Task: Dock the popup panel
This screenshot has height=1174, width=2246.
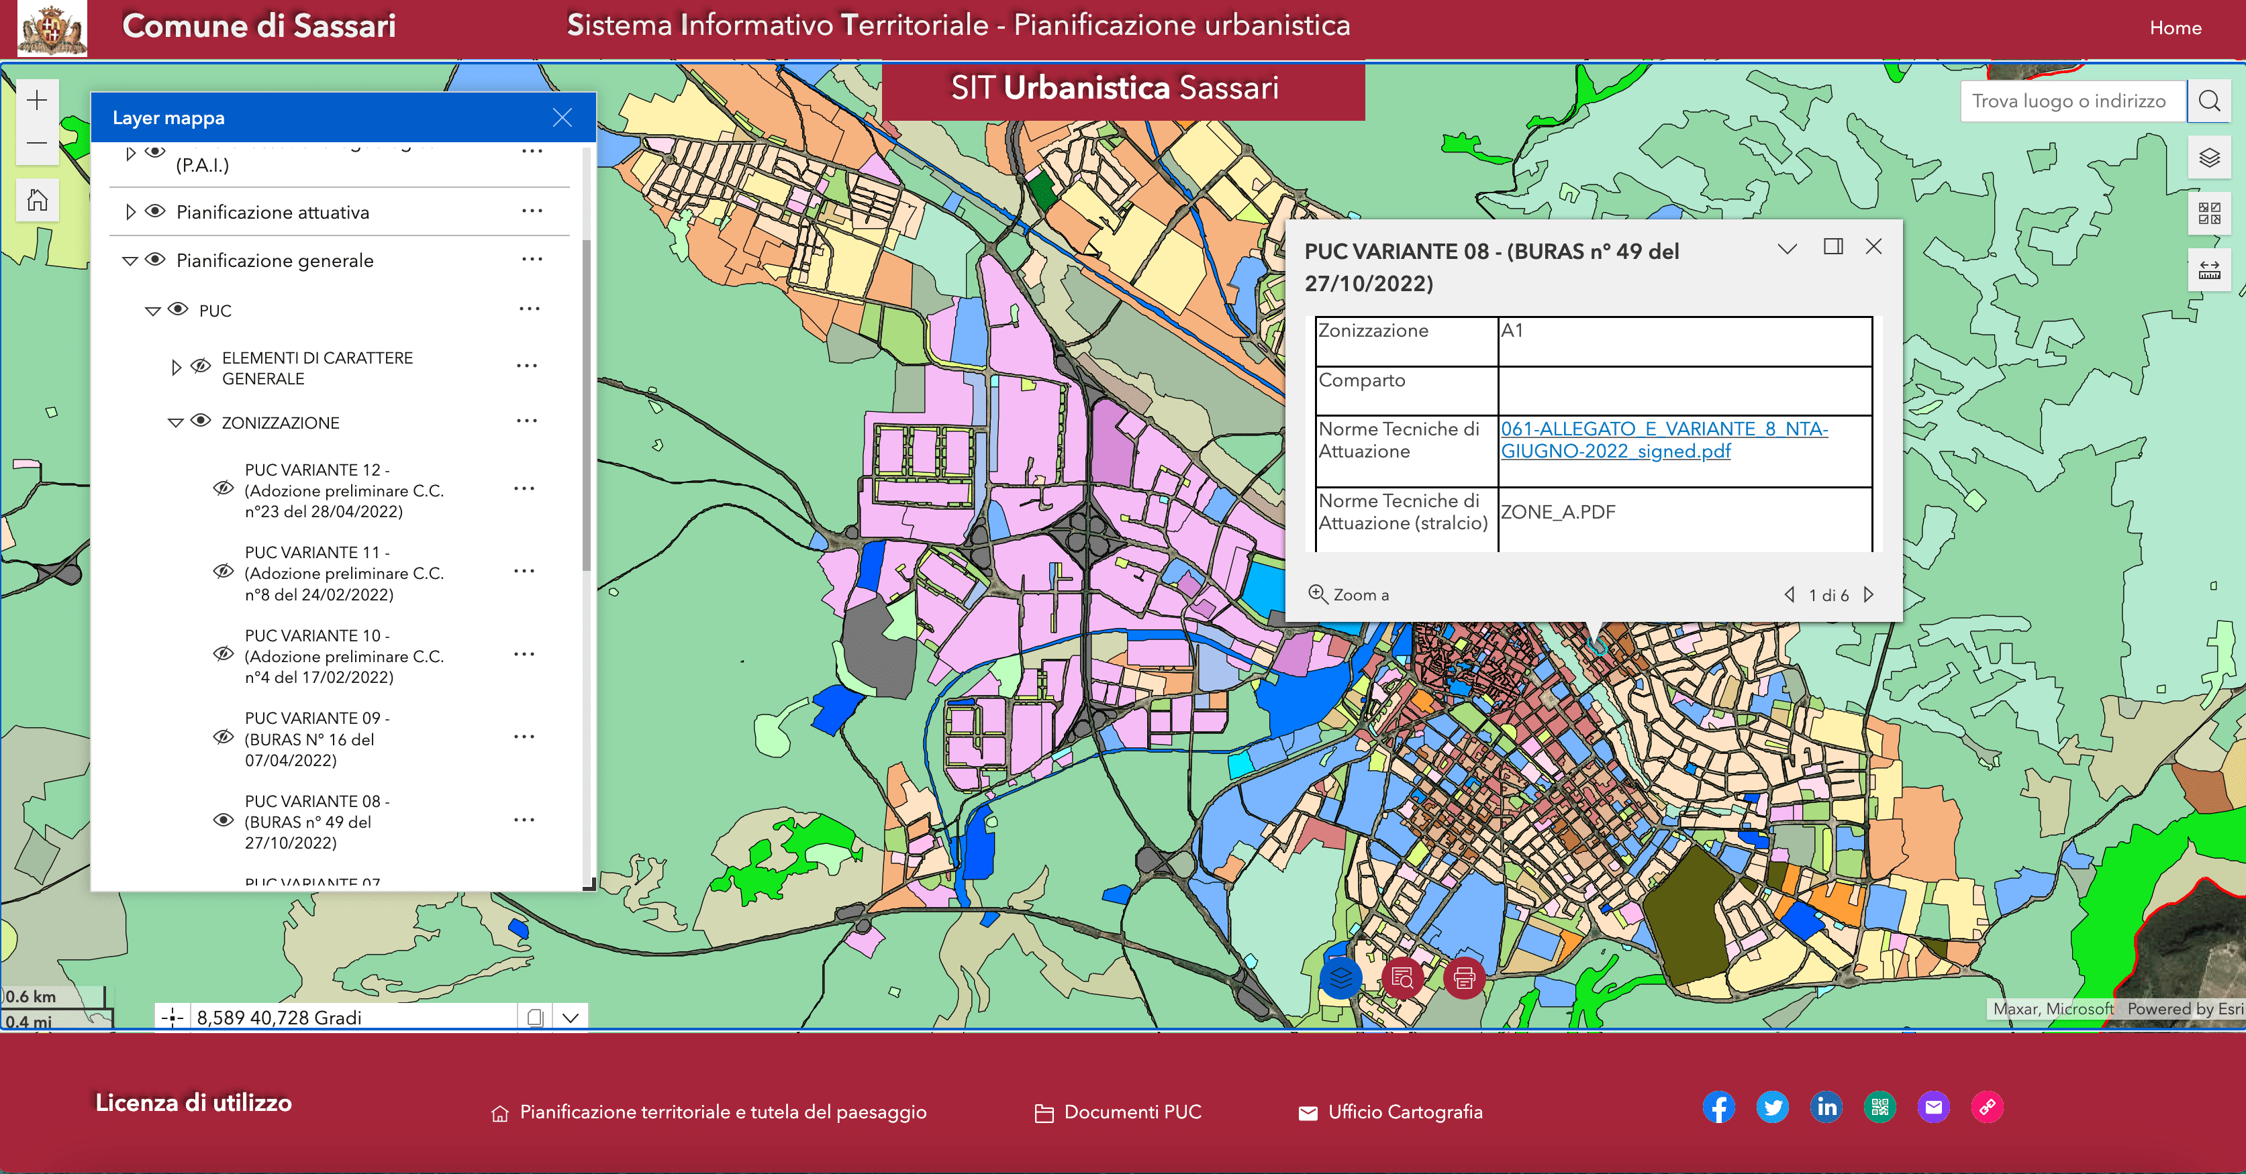Action: pos(1833,248)
